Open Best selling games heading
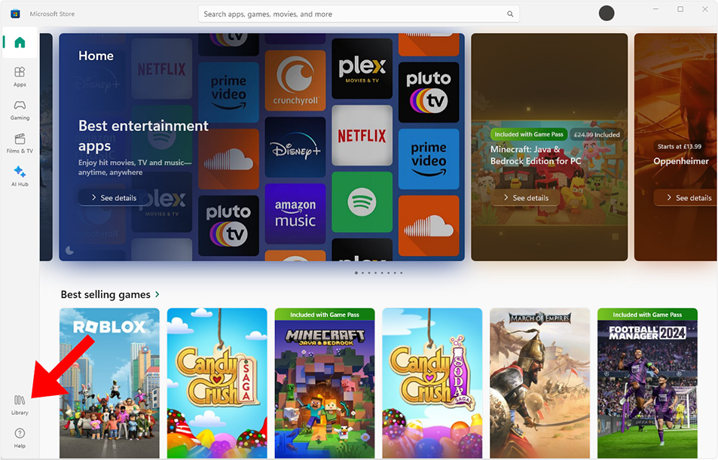This screenshot has width=718, height=460. (105, 294)
